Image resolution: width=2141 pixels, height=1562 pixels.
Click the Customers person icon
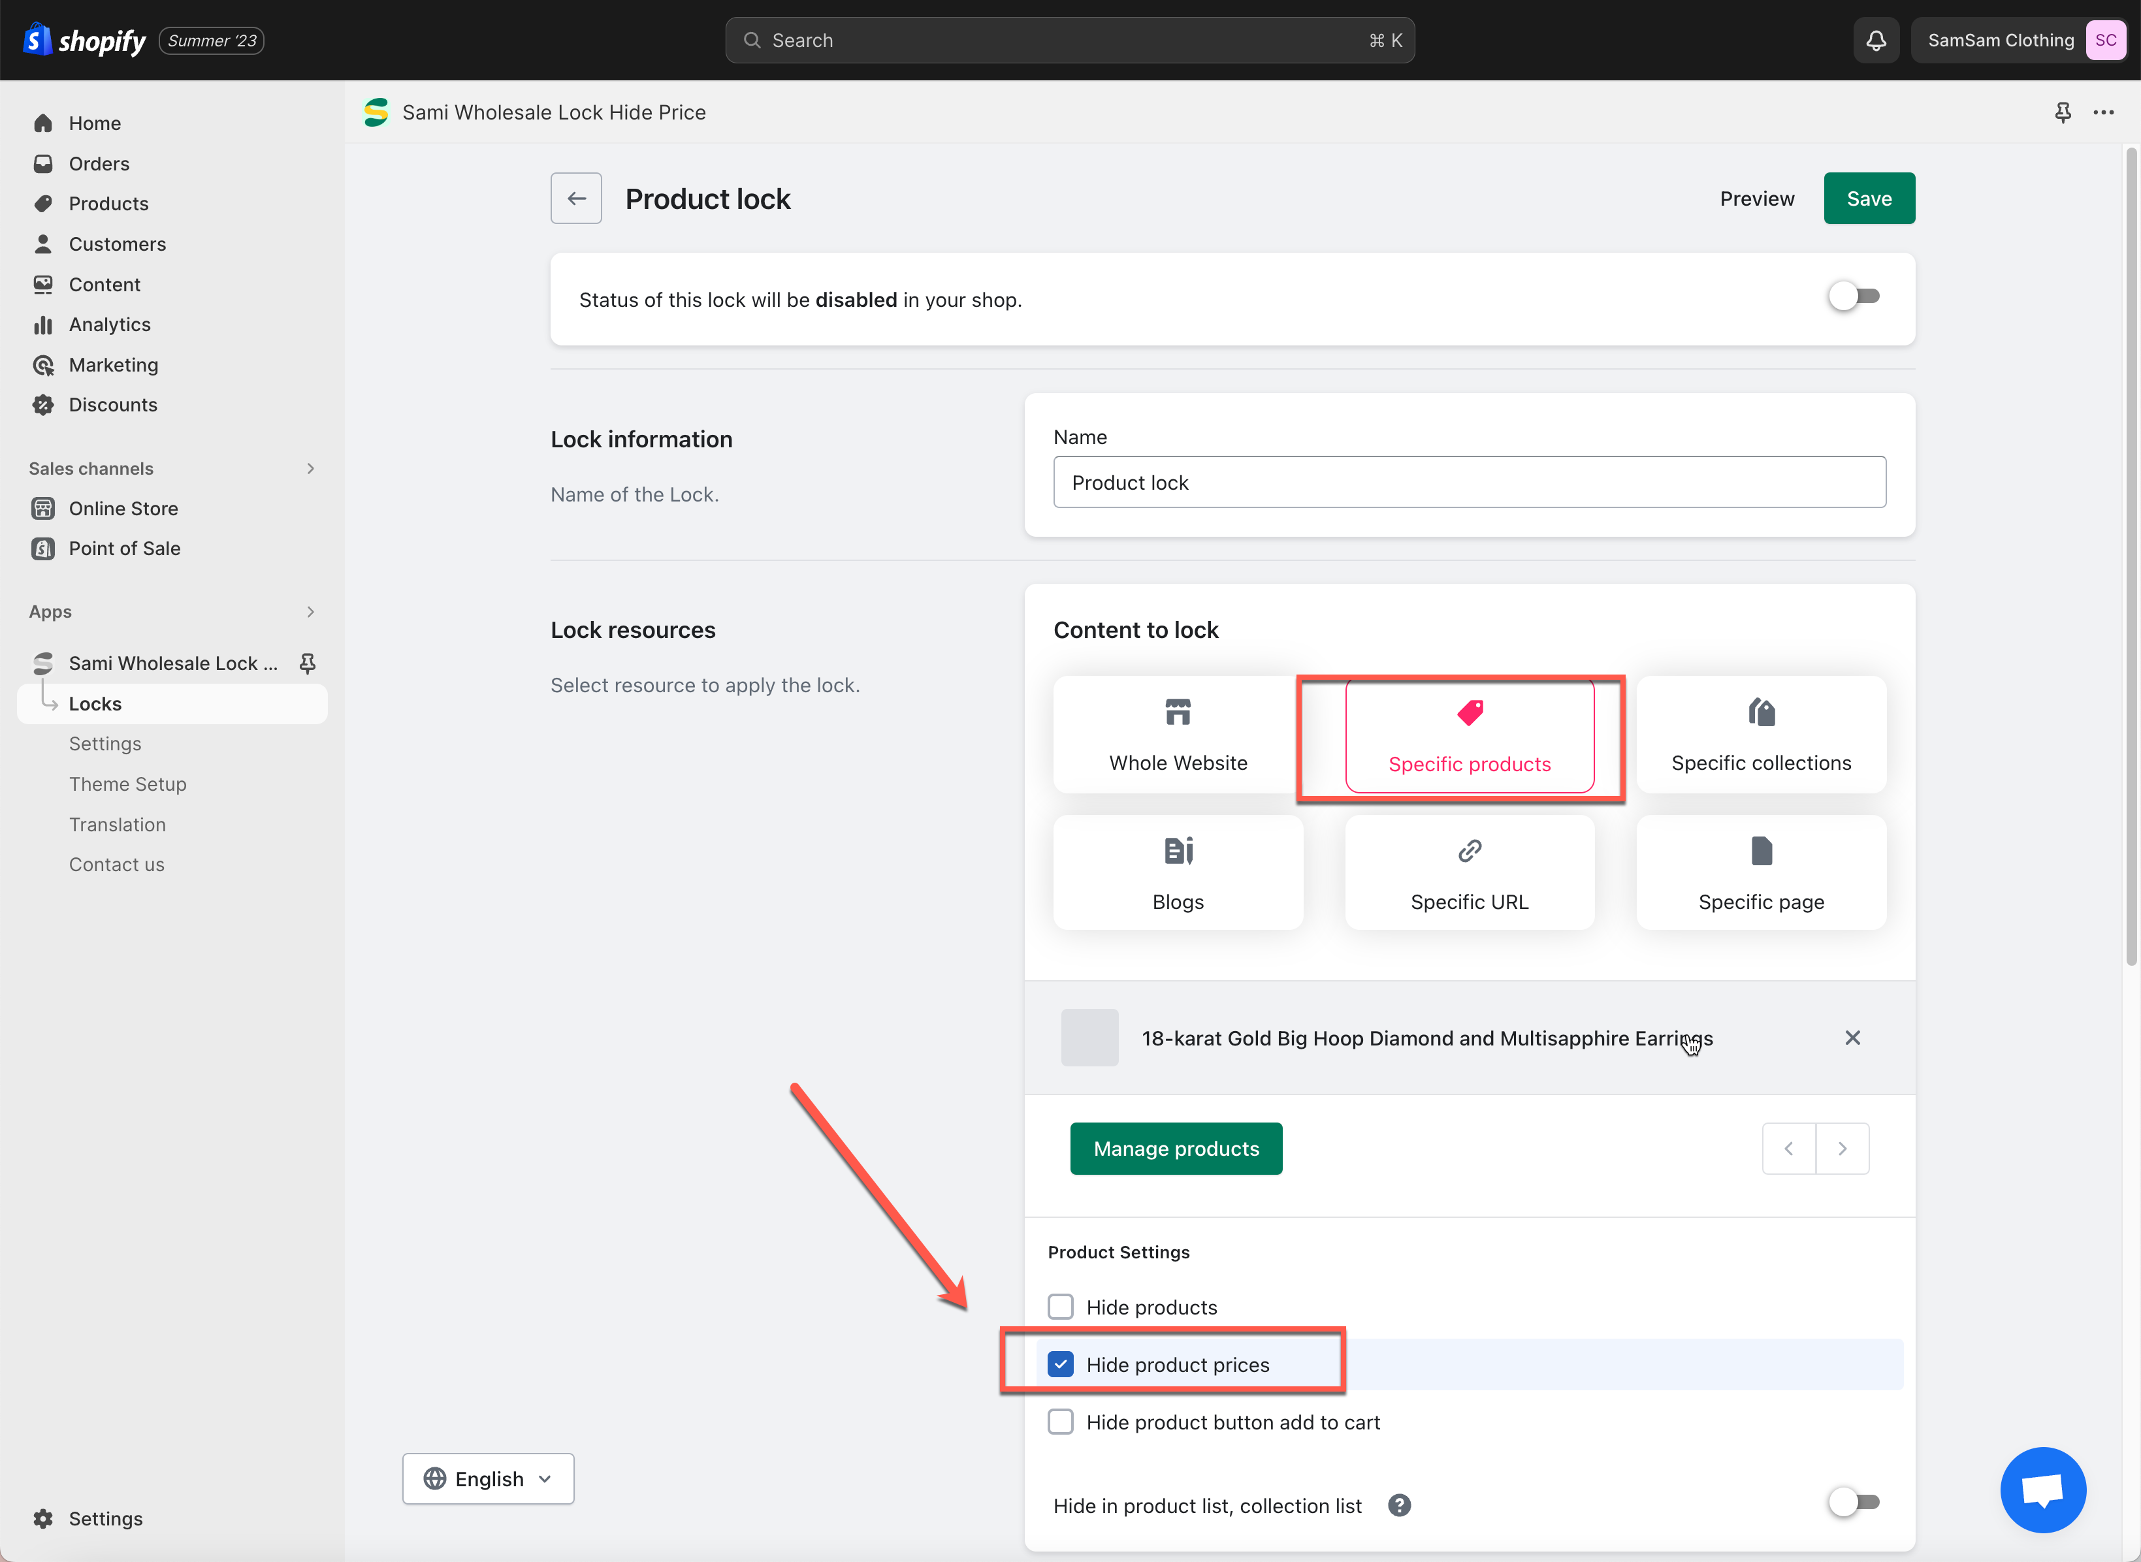pyautogui.click(x=44, y=244)
